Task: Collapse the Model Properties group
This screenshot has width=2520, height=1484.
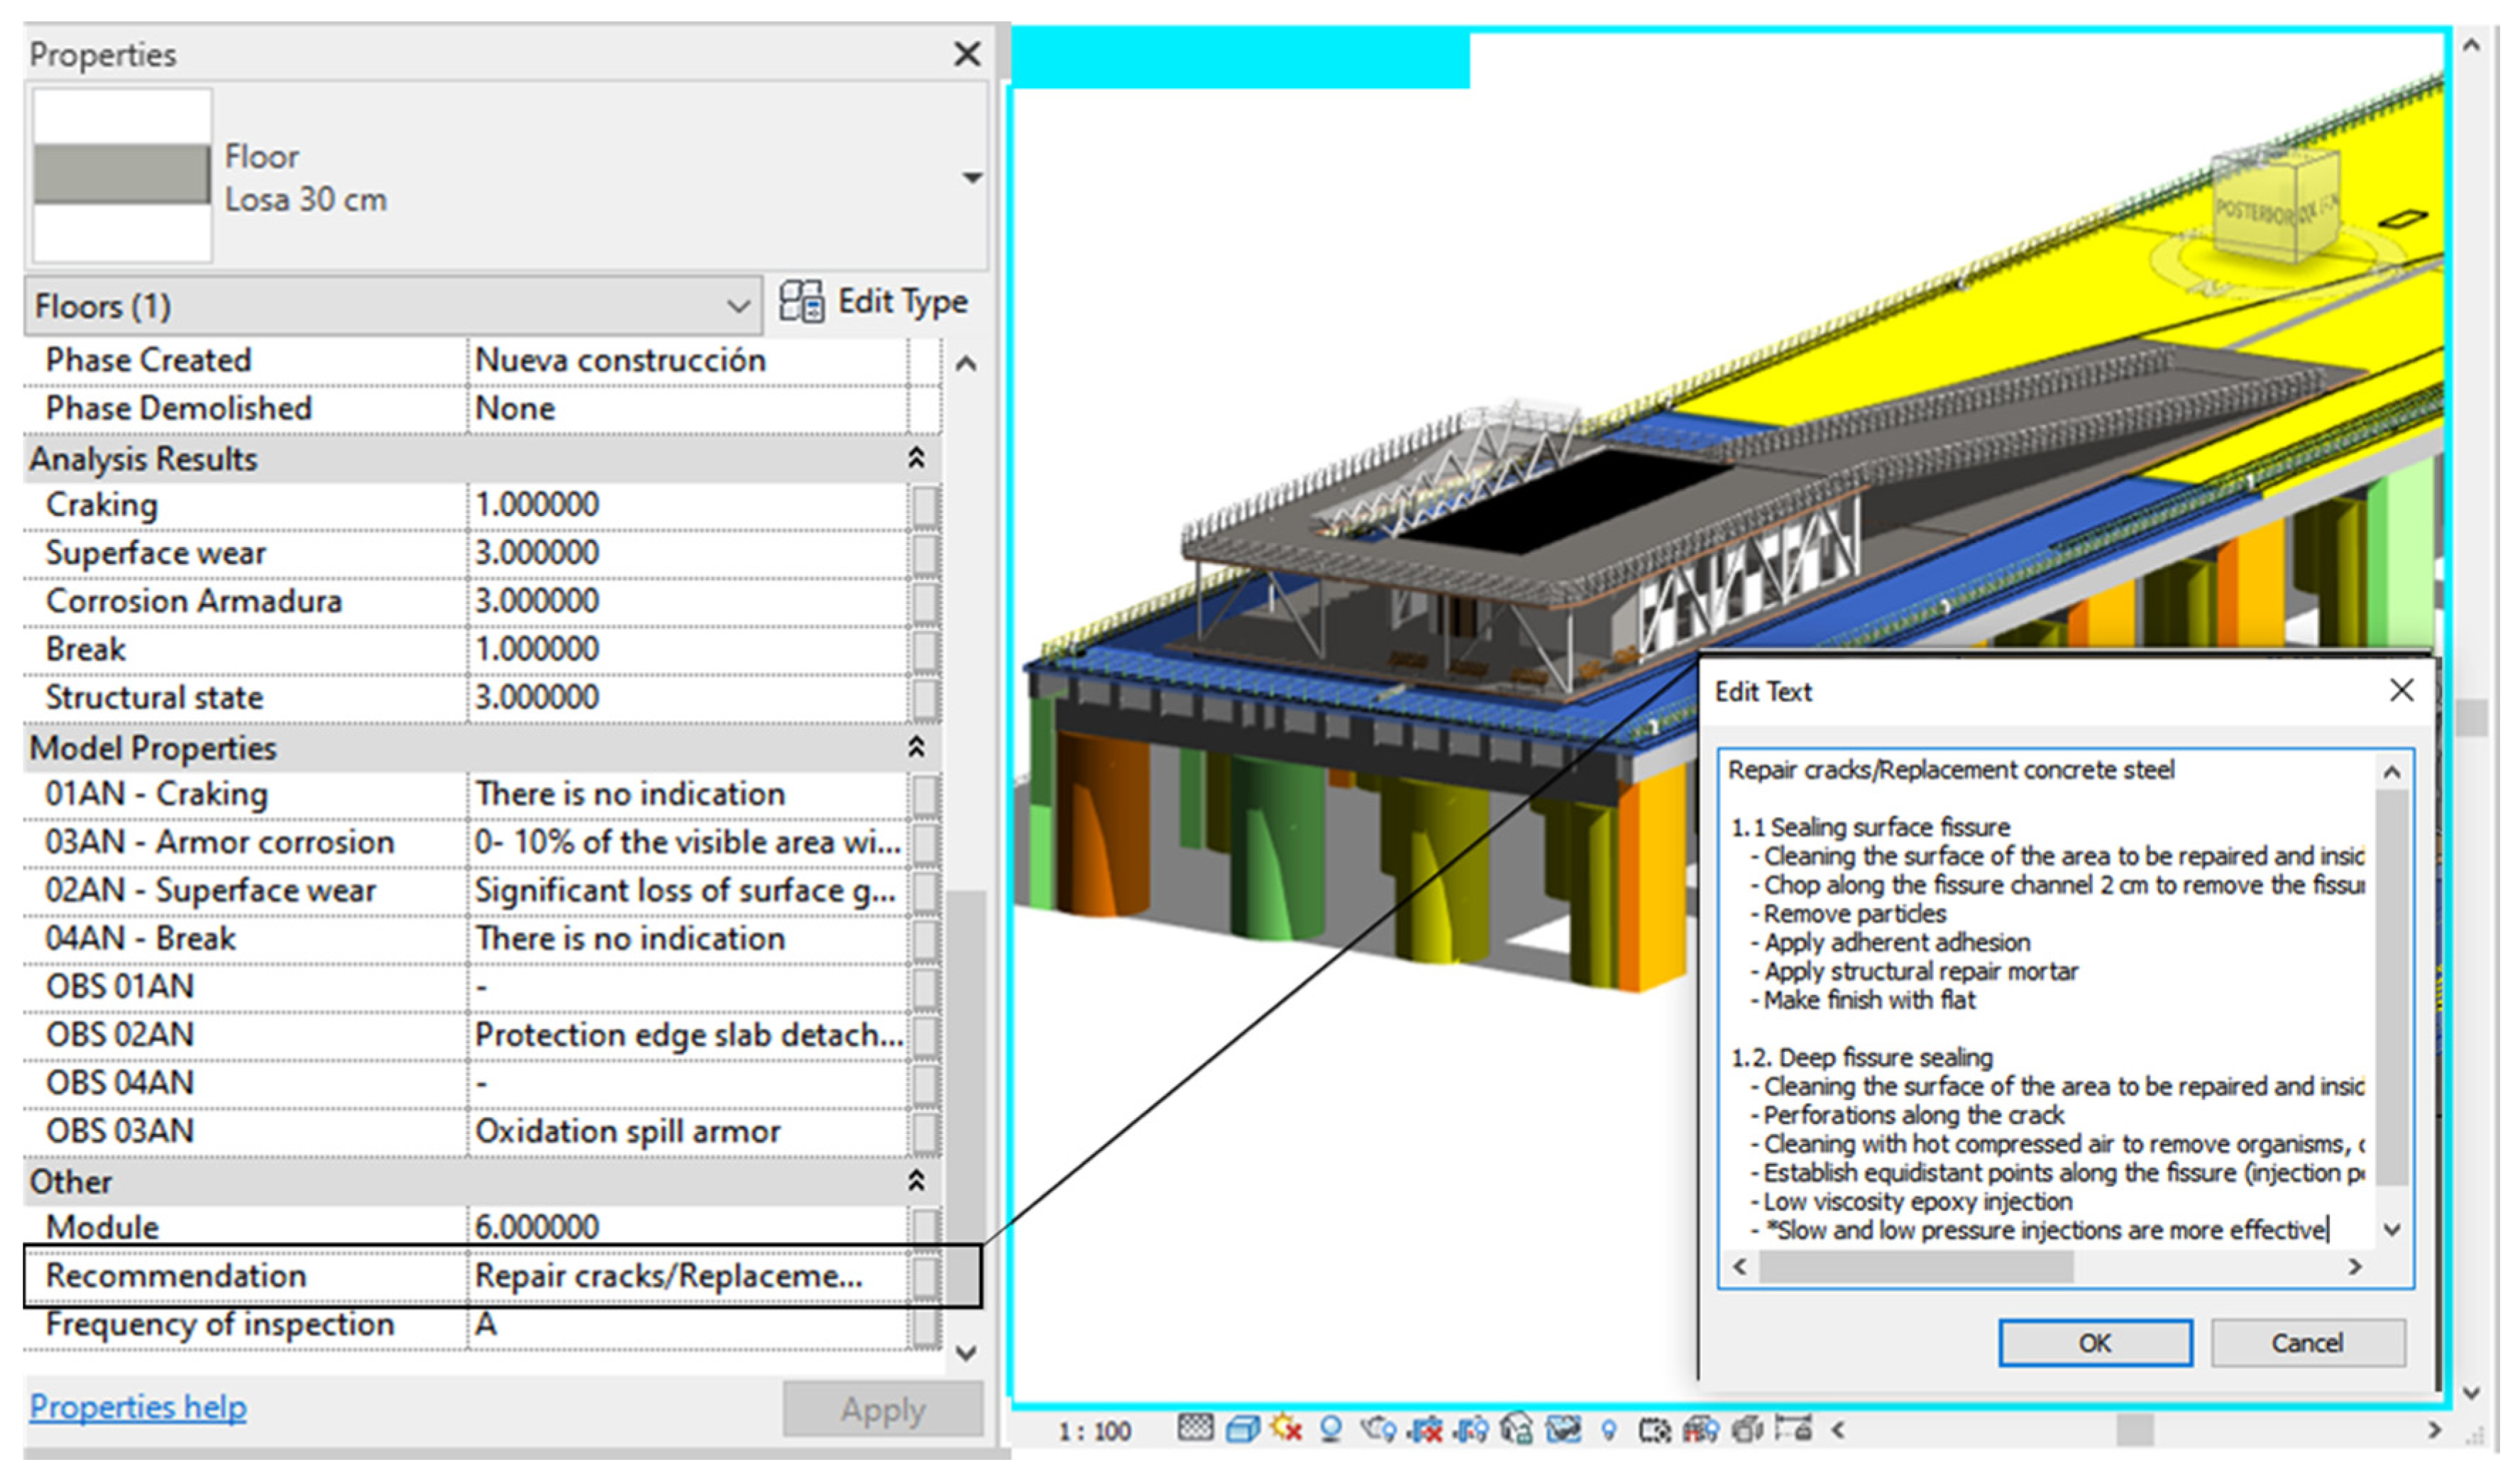Action: pos(917,748)
